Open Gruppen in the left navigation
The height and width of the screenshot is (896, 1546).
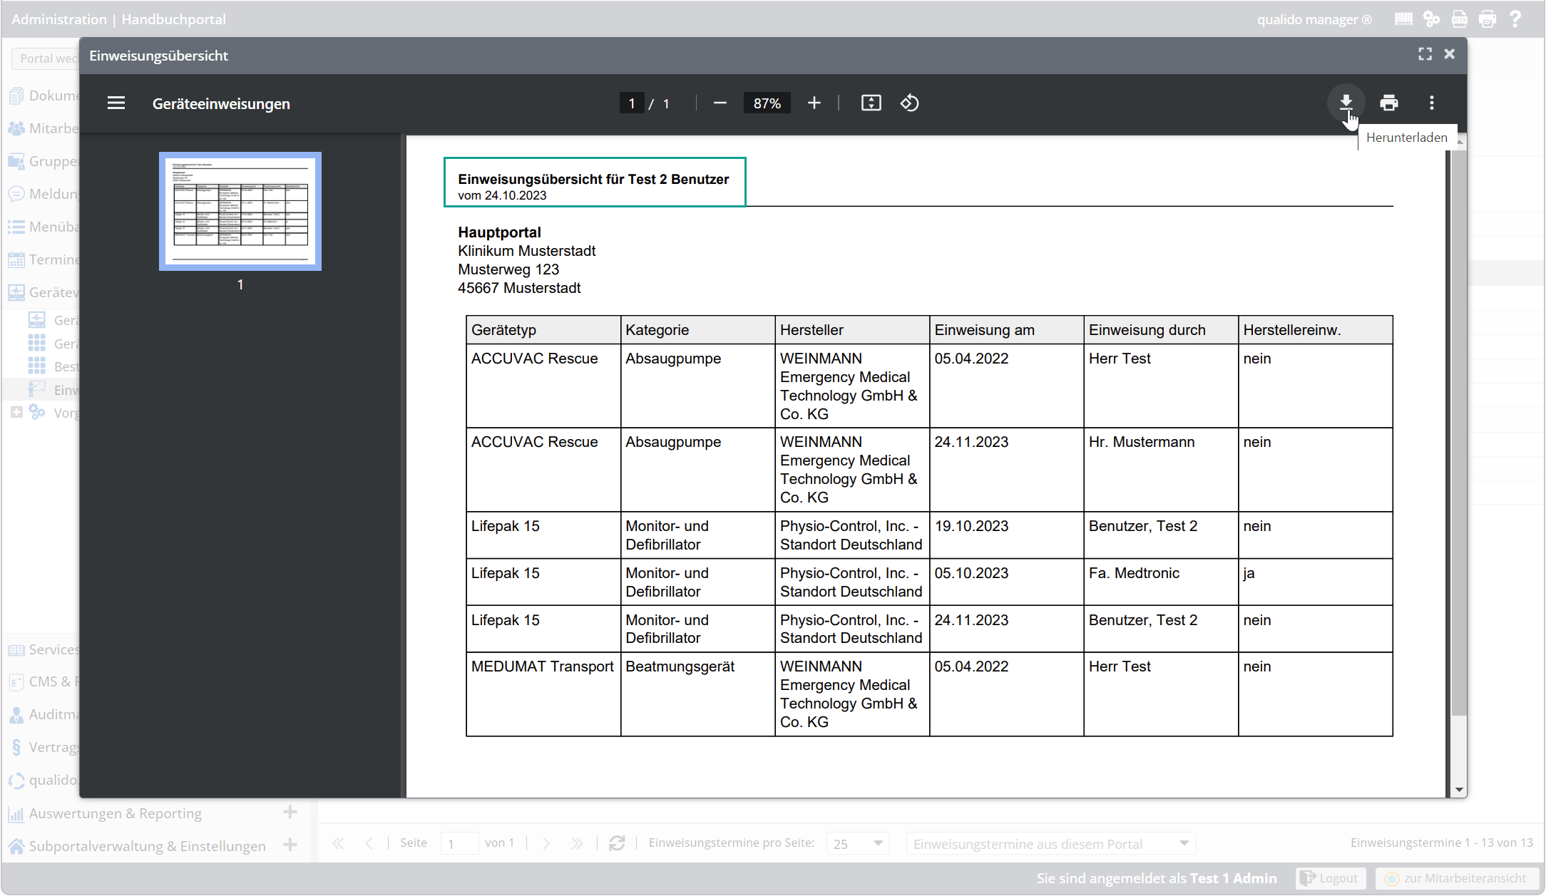[44, 161]
